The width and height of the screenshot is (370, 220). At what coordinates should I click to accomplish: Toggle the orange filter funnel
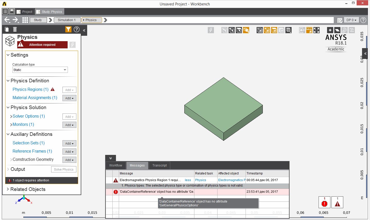pyautogui.click(x=68, y=29)
